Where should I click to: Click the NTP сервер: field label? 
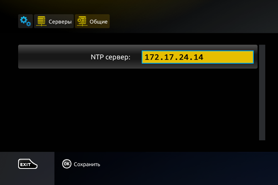click(110, 57)
